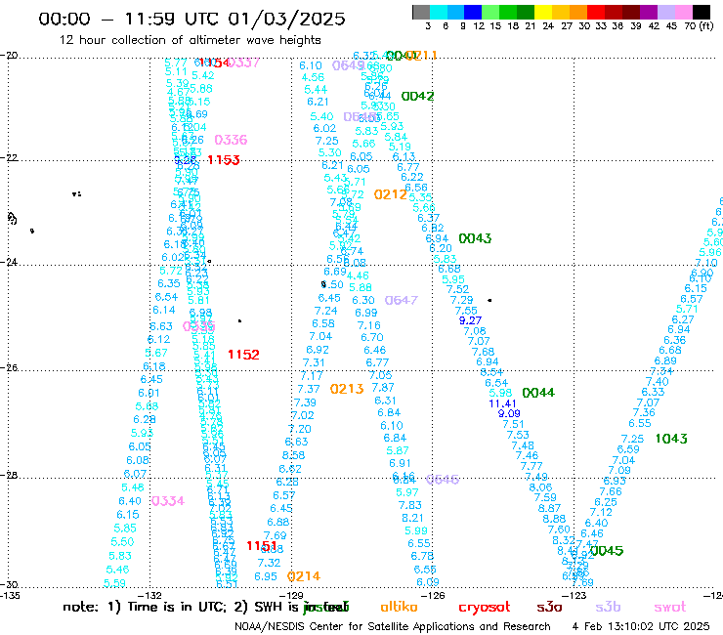Click the wave height value 8.87
The image size is (723, 635).
pyautogui.click(x=549, y=509)
